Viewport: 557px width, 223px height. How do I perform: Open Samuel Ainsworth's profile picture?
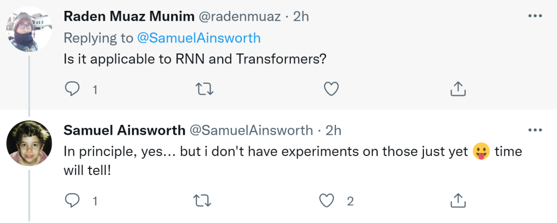(29, 143)
